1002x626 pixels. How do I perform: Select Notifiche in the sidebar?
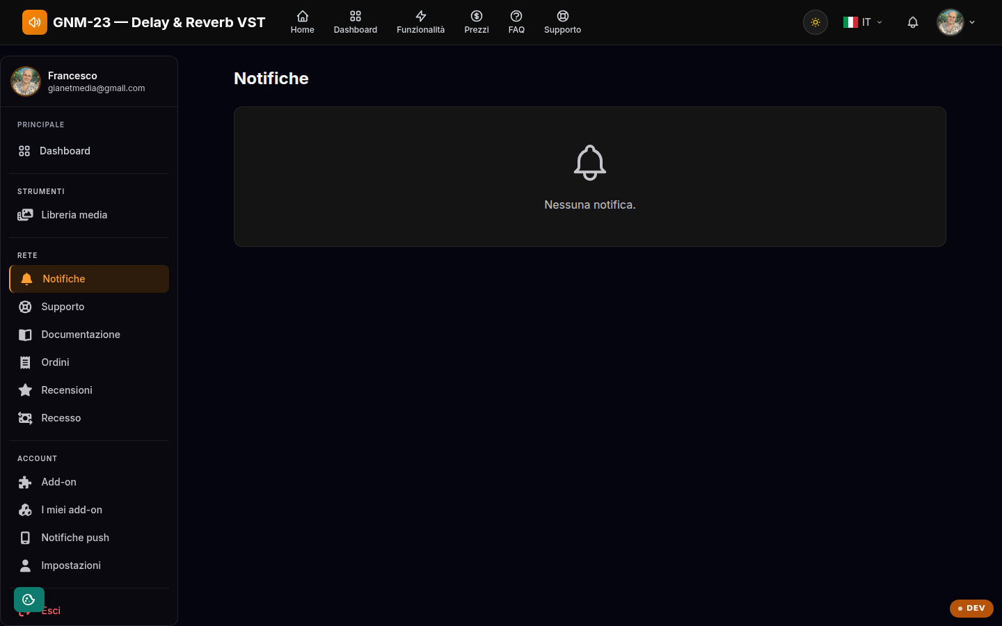click(89, 279)
